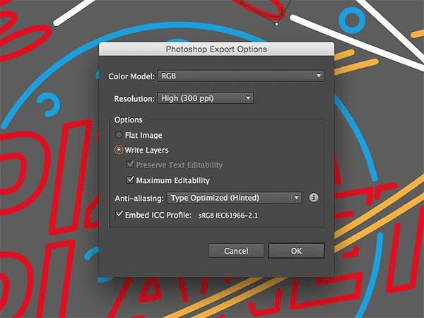The height and width of the screenshot is (318, 424).
Task: Click the Maximum Editability label text
Action: 173,180
